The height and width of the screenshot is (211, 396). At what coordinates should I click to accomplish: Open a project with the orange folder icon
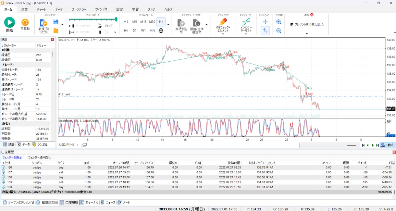pyautogui.click(x=56, y=31)
